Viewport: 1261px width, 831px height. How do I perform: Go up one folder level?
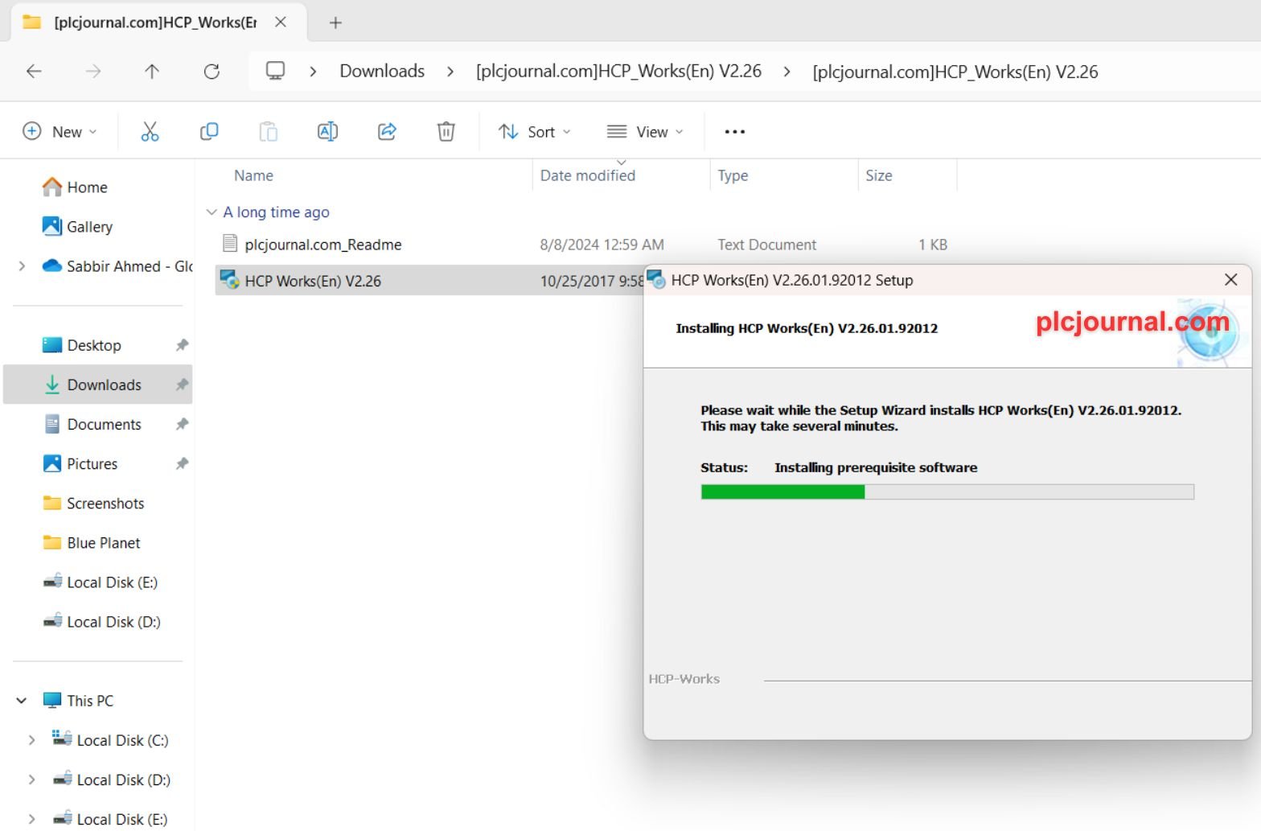(152, 71)
